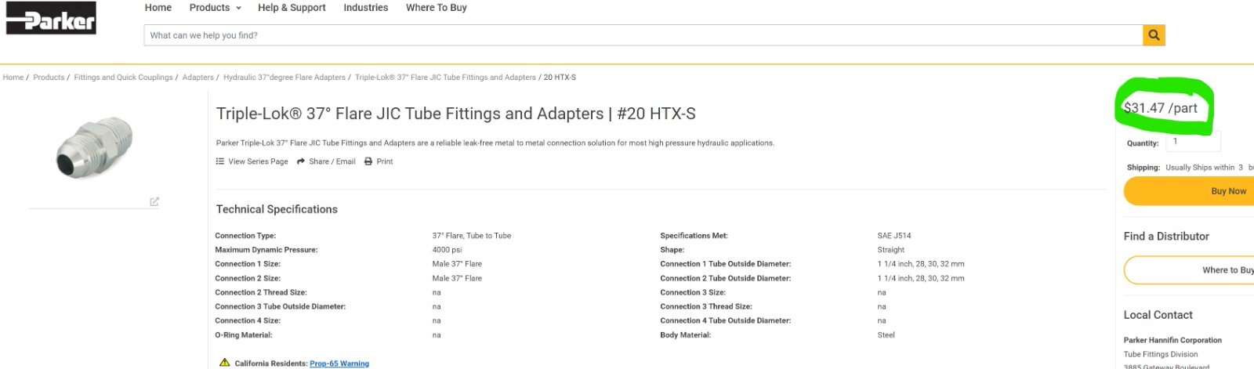Viewport: 1254px width, 369px height.
Task: Click the yellow search magnifier button
Action: pos(1154,35)
